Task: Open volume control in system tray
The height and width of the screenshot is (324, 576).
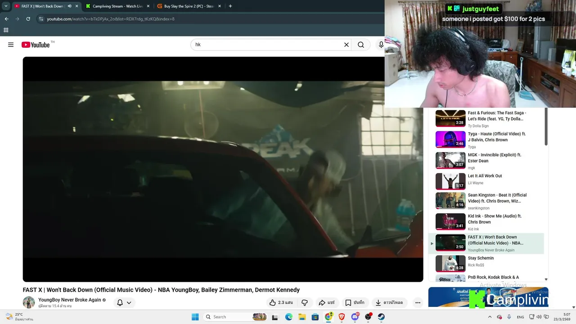Action: (539, 317)
